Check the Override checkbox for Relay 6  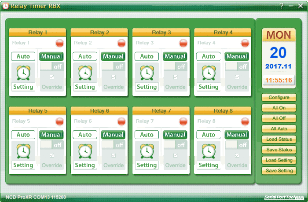[x=114, y=155]
